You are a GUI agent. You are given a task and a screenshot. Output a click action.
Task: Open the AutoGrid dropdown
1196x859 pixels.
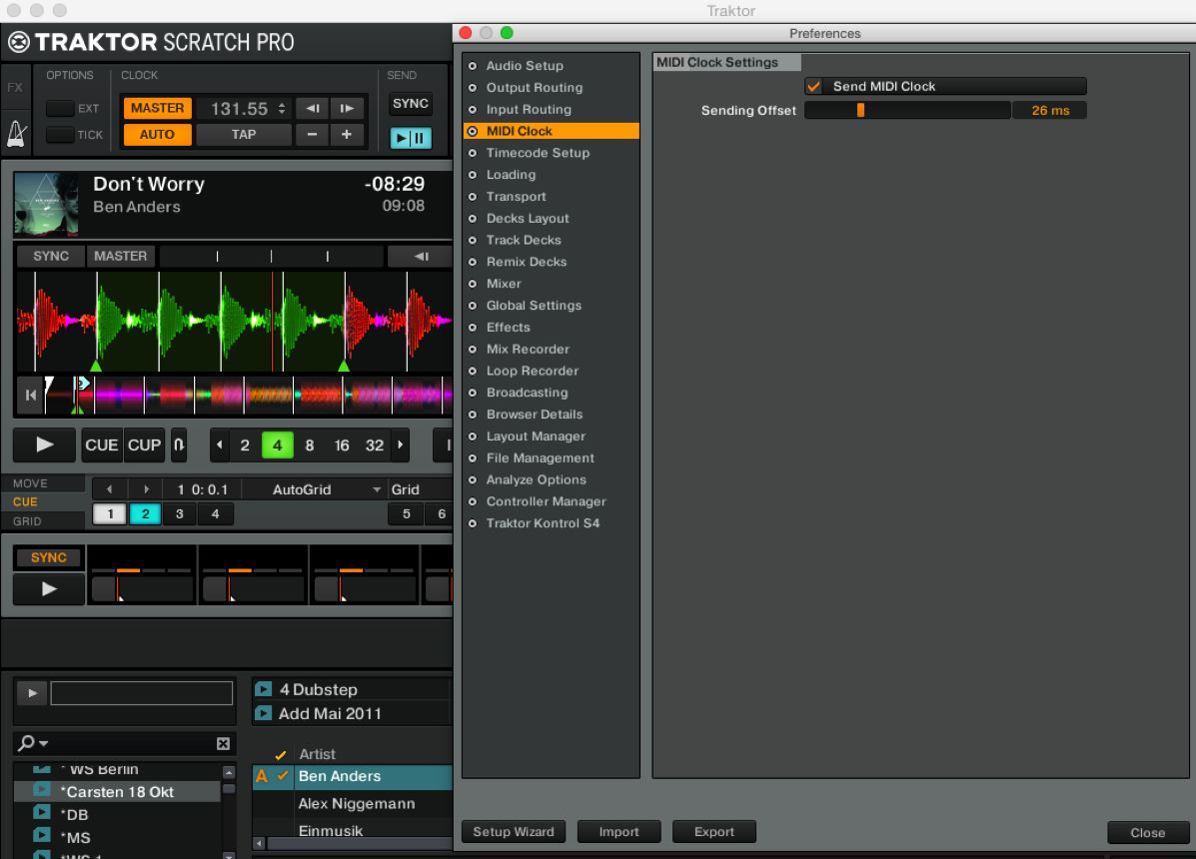[x=376, y=489]
